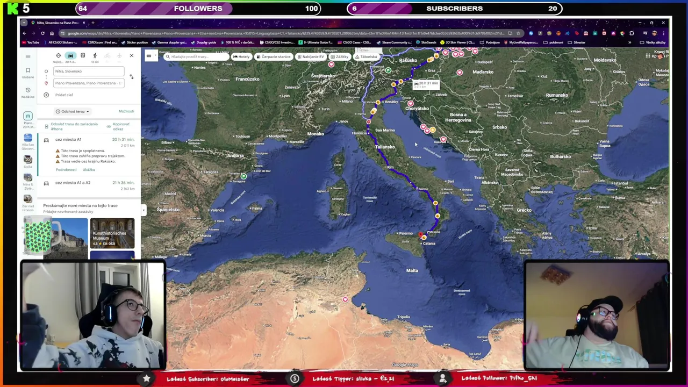The image size is (688, 387).
Task: Open SkinSearch bookmark
Action: pos(426,42)
